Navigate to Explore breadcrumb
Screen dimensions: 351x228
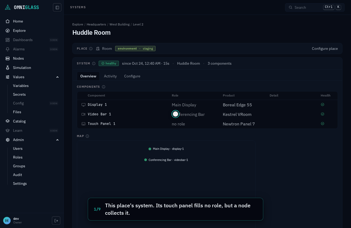pyautogui.click(x=78, y=24)
